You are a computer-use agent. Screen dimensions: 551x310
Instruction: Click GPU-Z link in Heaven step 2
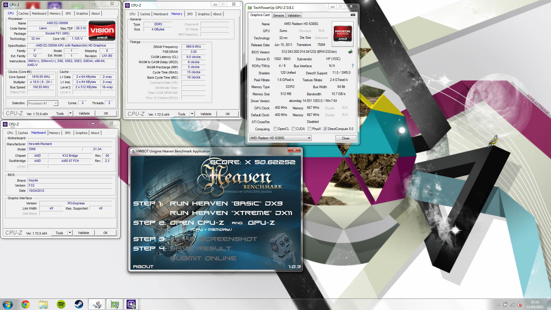(x=261, y=223)
